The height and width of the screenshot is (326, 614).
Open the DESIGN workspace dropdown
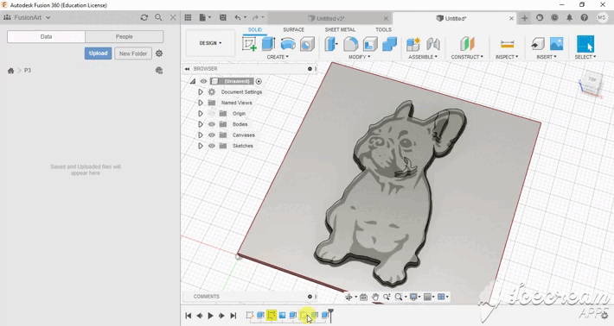[x=210, y=43]
